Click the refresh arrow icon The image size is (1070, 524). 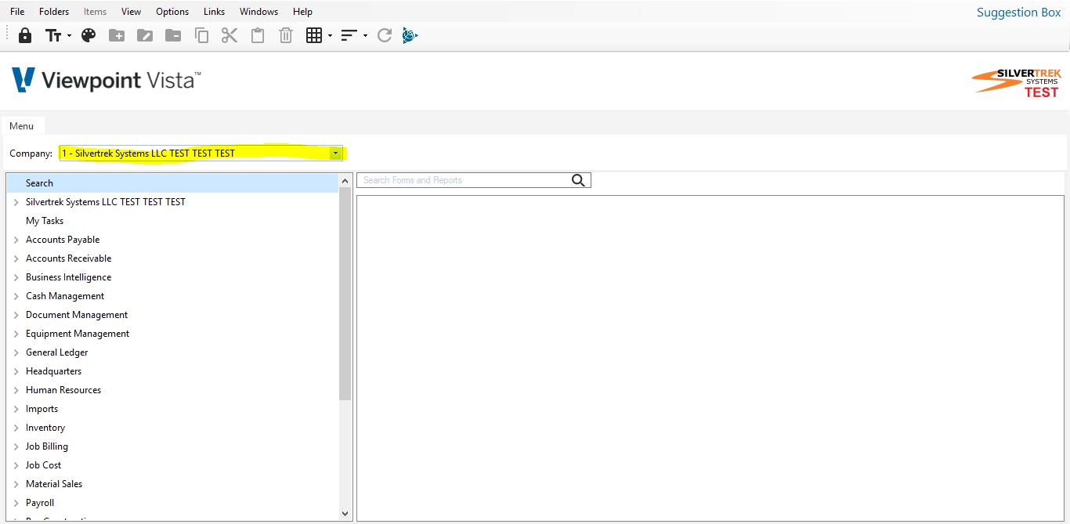coord(384,35)
